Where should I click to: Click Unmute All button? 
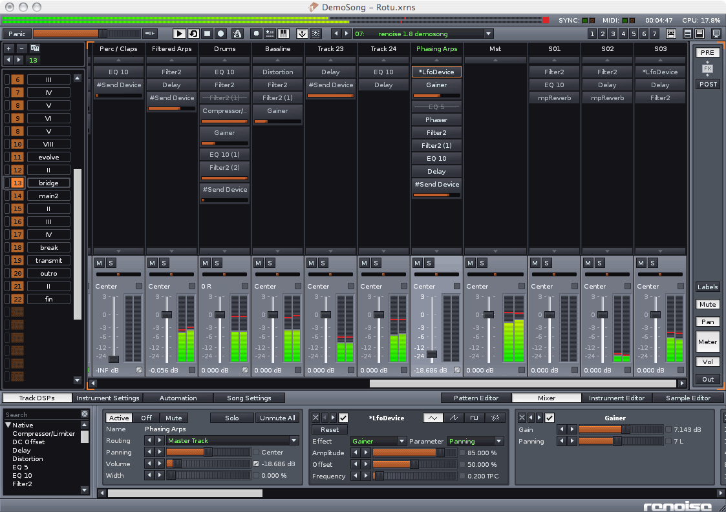(277, 418)
